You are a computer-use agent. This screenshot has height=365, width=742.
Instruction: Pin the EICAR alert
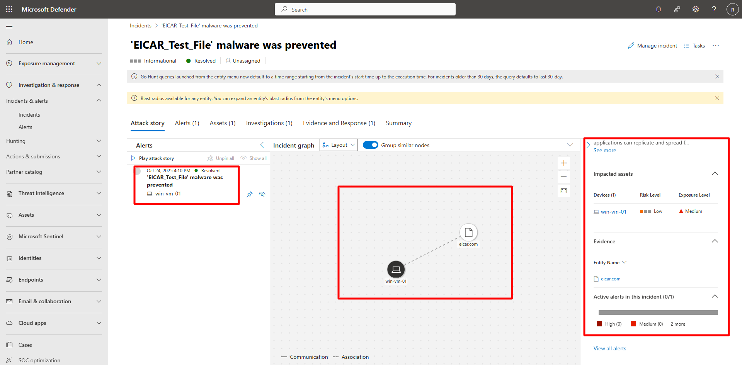click(x=250, y=194)
